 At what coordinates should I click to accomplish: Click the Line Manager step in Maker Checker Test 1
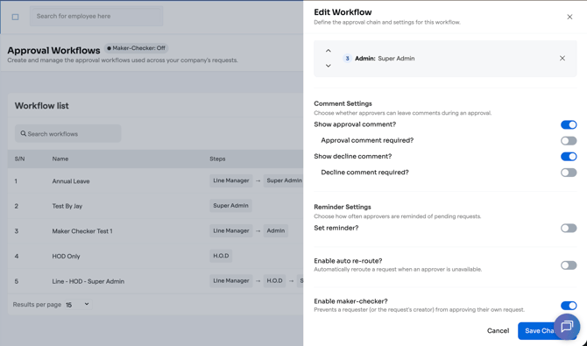tap(231, 230)
